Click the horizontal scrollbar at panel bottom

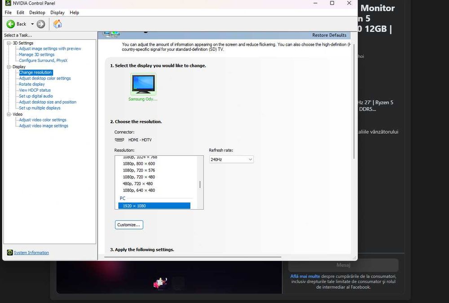click(x=193, y=257)
